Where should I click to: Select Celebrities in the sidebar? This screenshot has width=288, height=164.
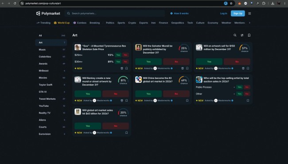click(51, 57)
